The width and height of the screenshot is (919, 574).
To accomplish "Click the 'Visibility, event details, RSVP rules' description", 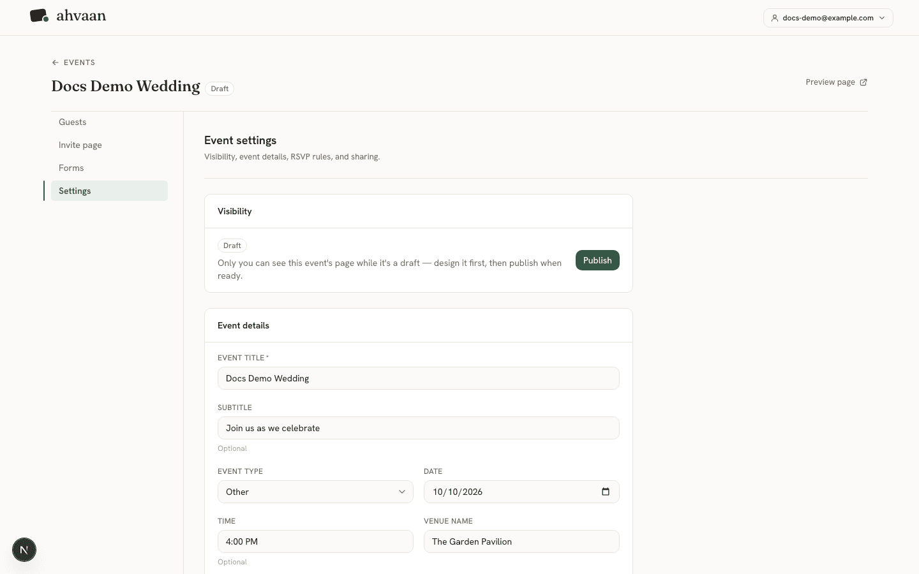I will [x=292, y=157].
